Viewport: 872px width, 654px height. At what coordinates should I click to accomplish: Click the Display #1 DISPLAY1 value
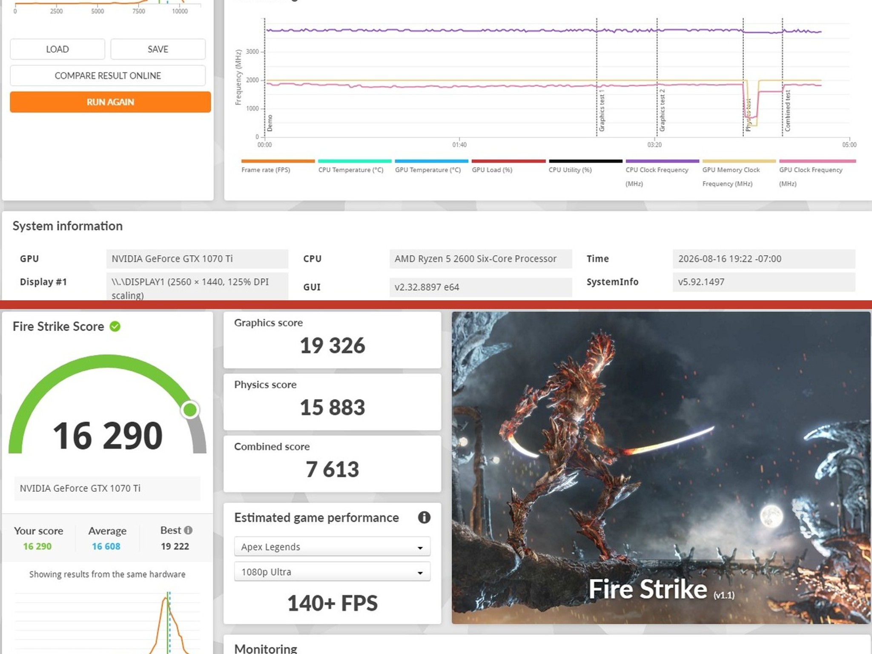coord(197,287)
